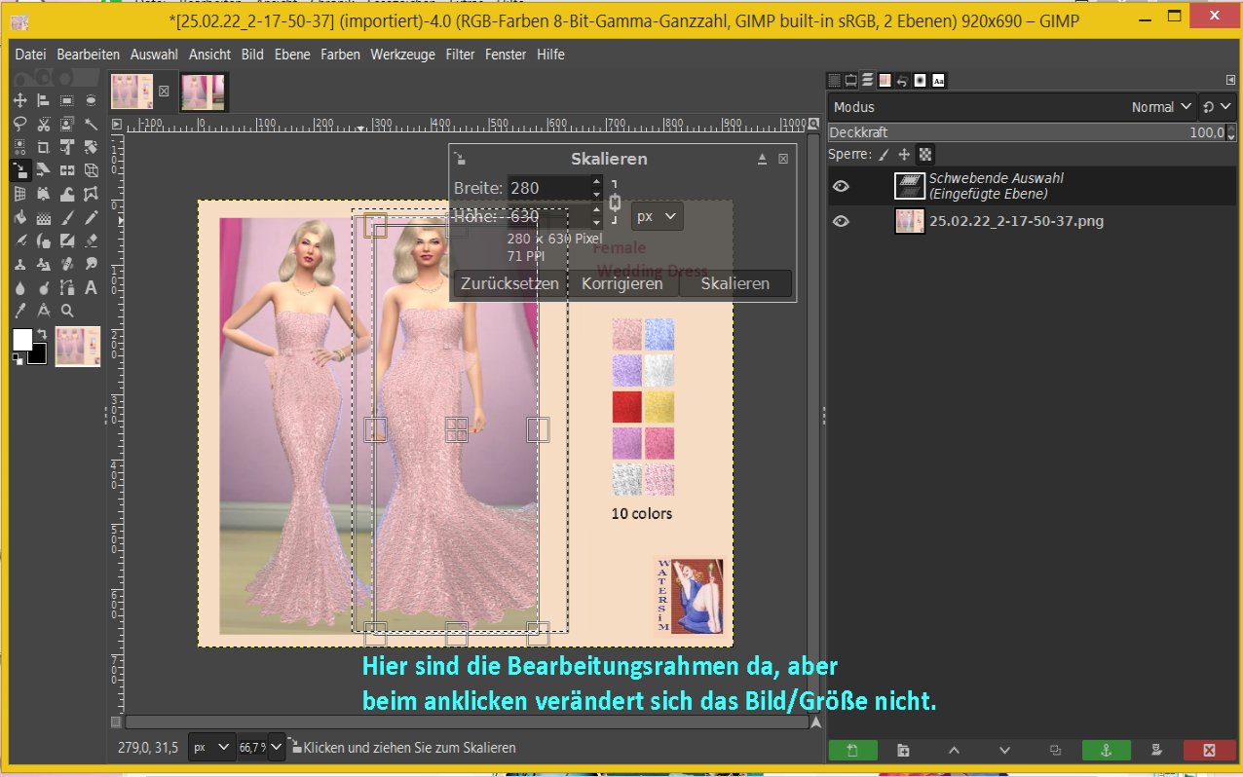The image size is (1243, 777).
Task: Hide the Schwebende Auswahl layer
Action: point(841,186)
